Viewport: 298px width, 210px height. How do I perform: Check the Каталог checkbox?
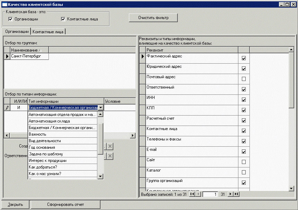tap(244, 172)
